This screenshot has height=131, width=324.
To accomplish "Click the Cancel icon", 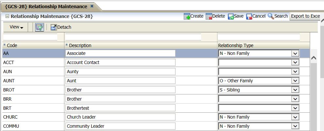I will [249, 16].
